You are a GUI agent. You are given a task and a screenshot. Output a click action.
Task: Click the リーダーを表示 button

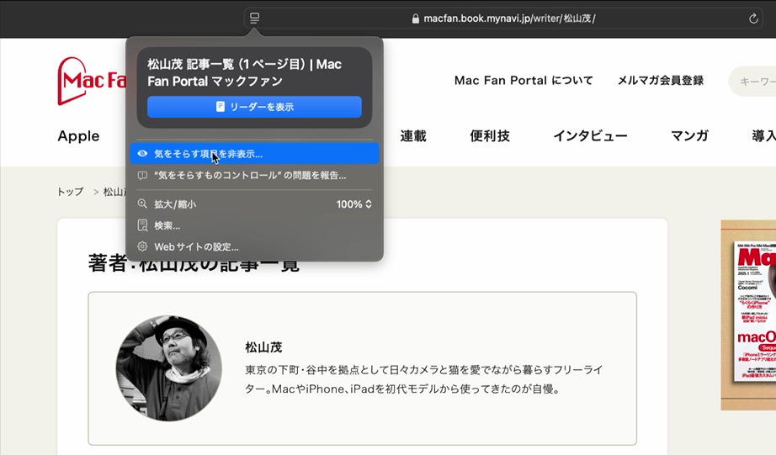click(254, 107)
